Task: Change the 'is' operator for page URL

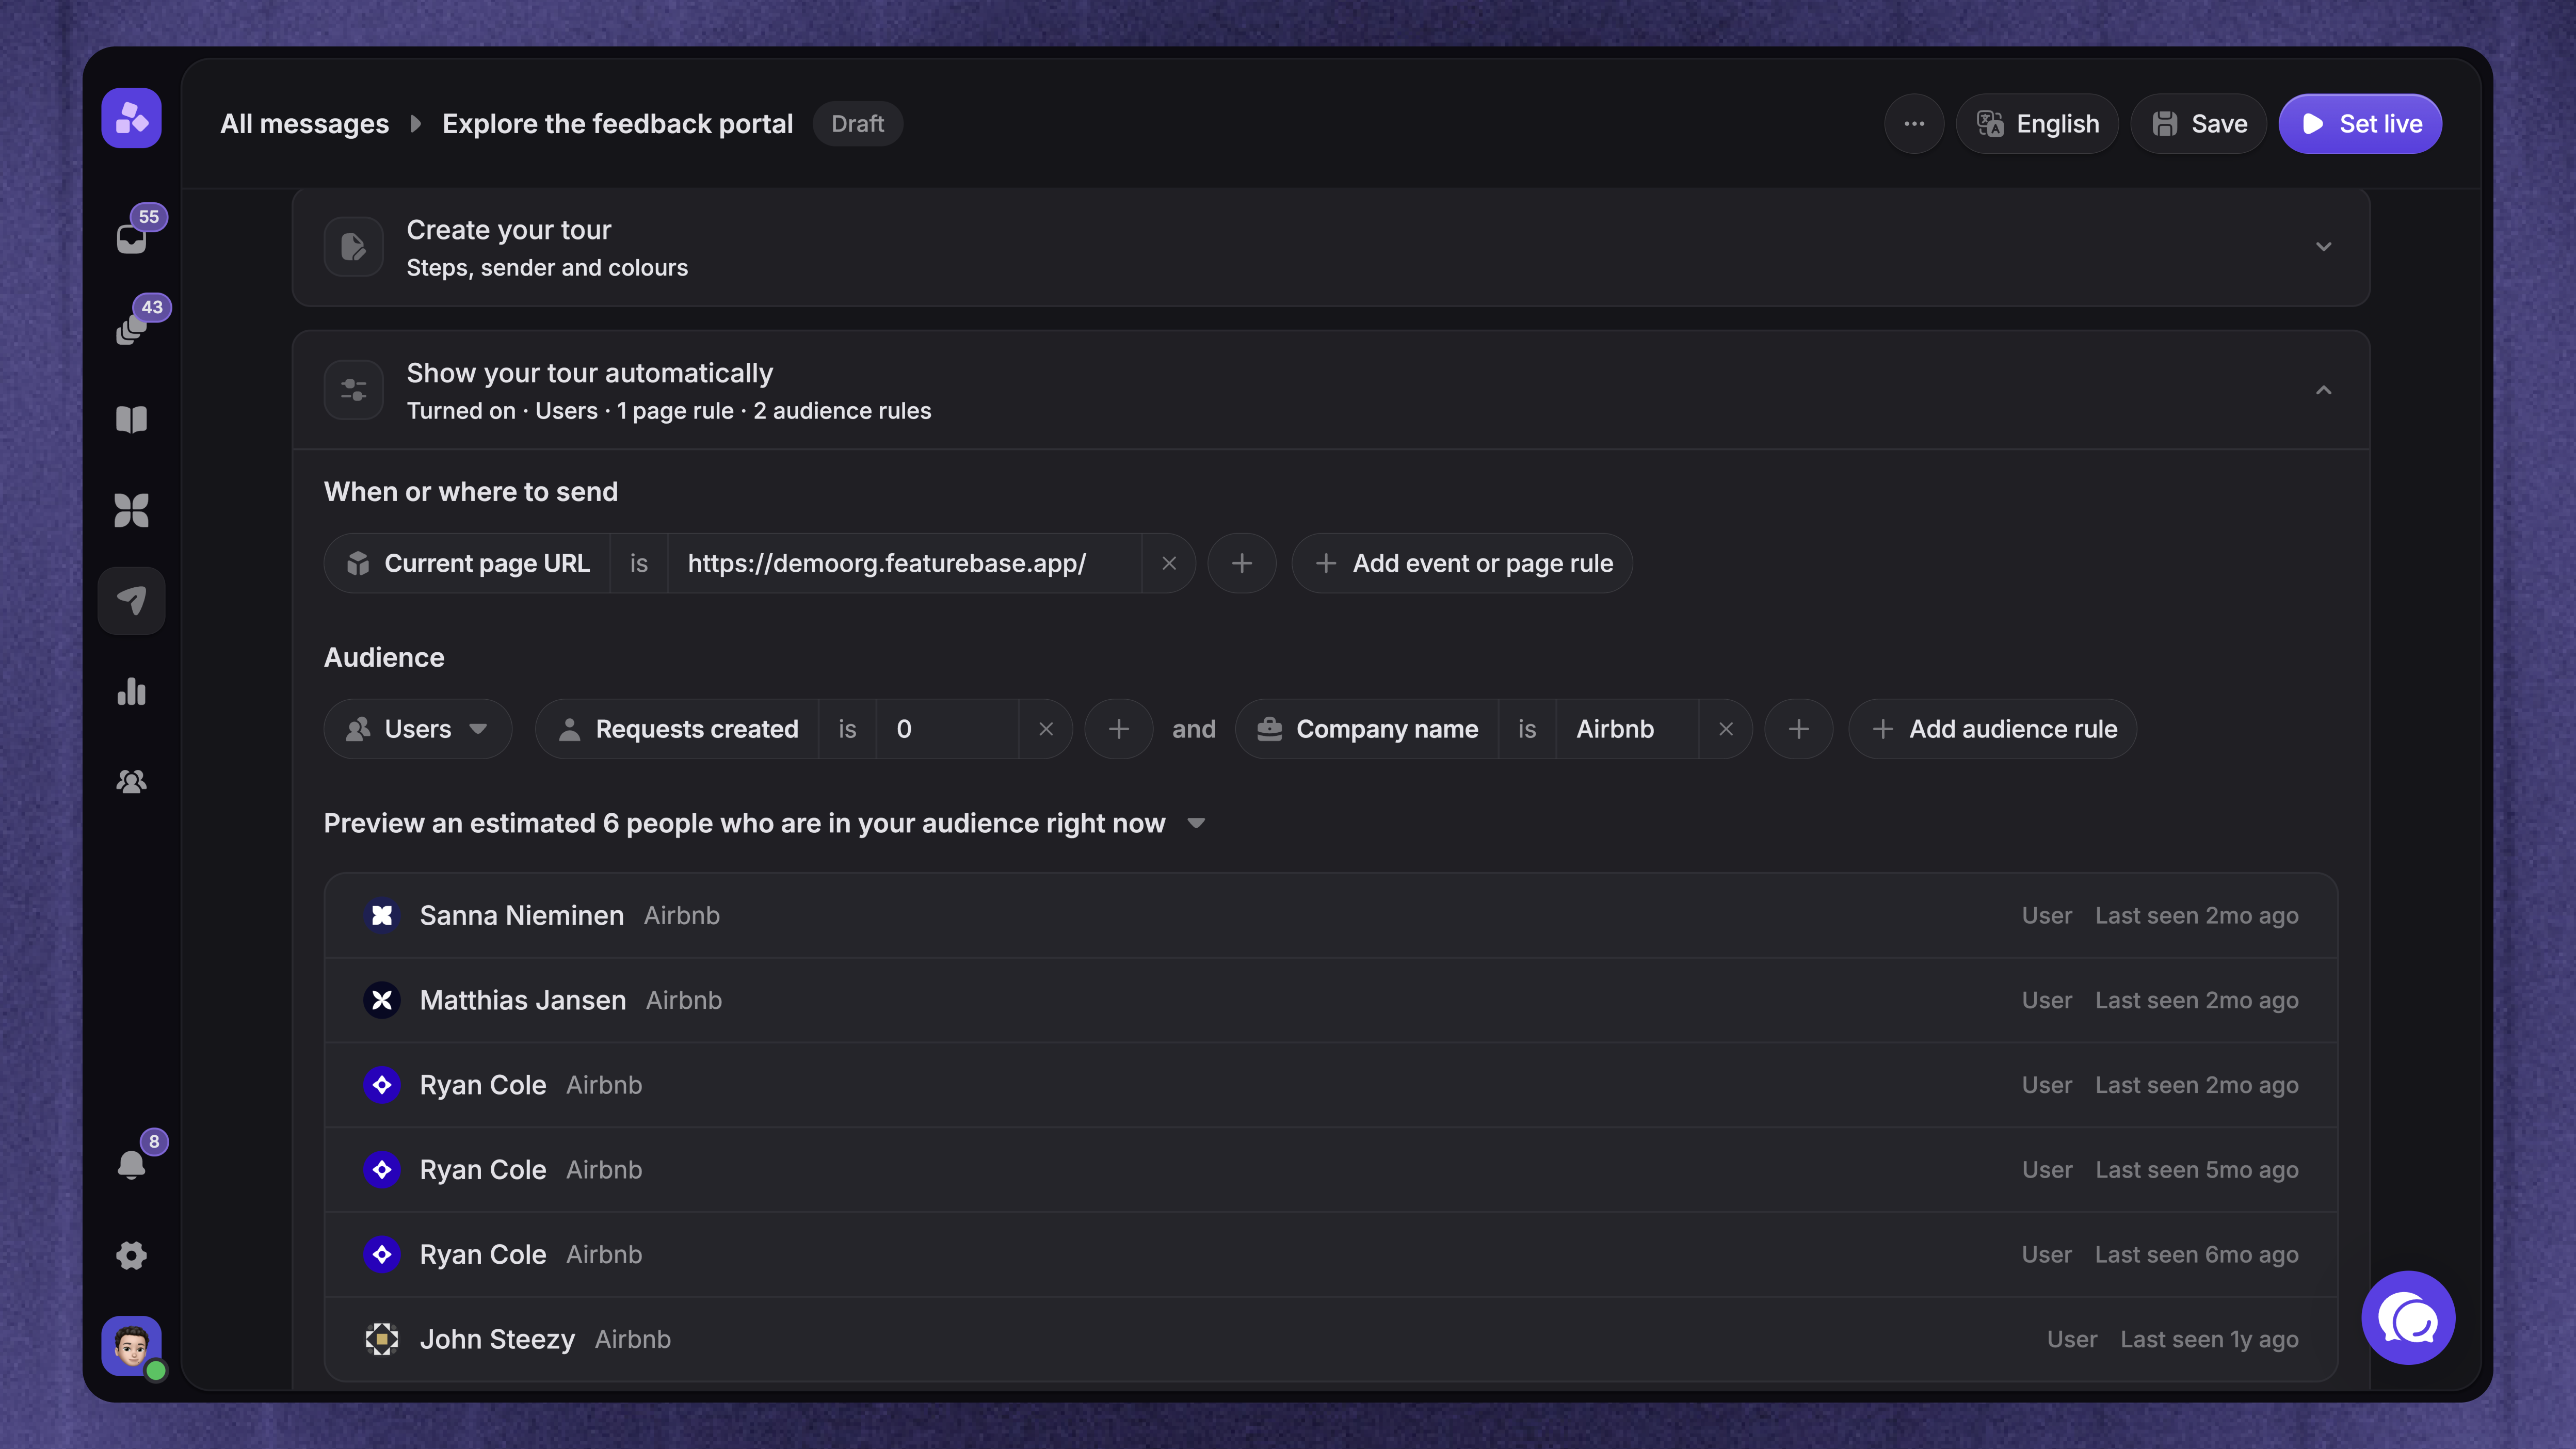Action: pyautogui.click(x=639, y=563)
